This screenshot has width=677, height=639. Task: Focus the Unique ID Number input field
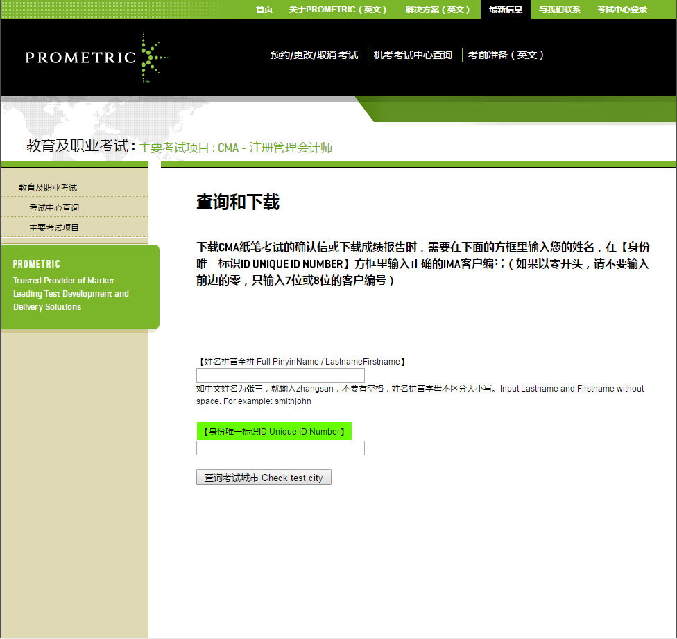(x=280, y=448)
